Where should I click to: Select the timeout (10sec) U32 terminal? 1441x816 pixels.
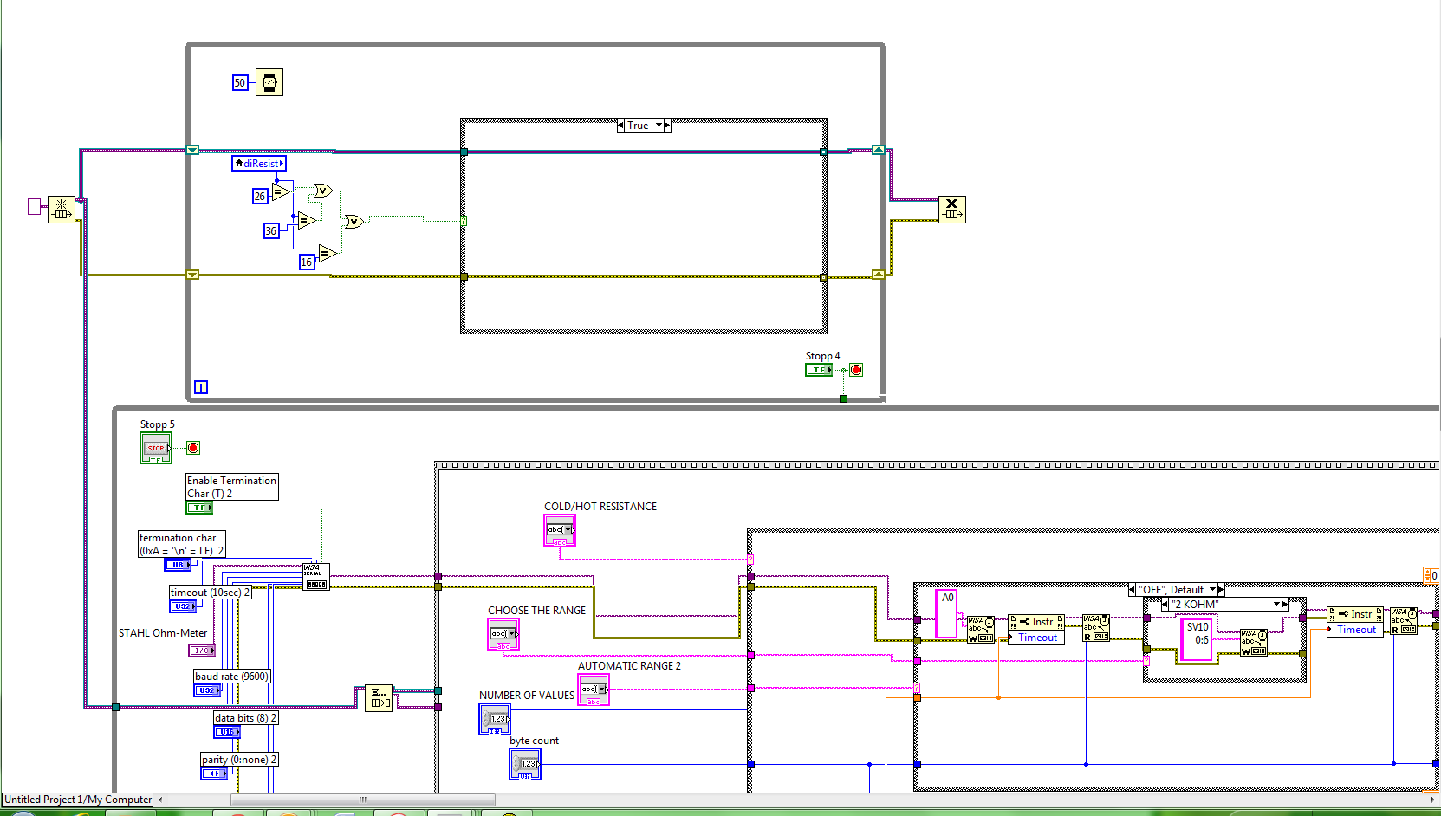point(183,606)
